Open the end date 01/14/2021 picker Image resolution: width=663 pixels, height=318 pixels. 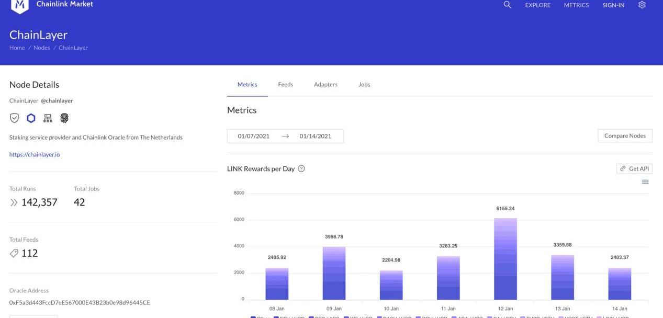(x=315, y=136)
